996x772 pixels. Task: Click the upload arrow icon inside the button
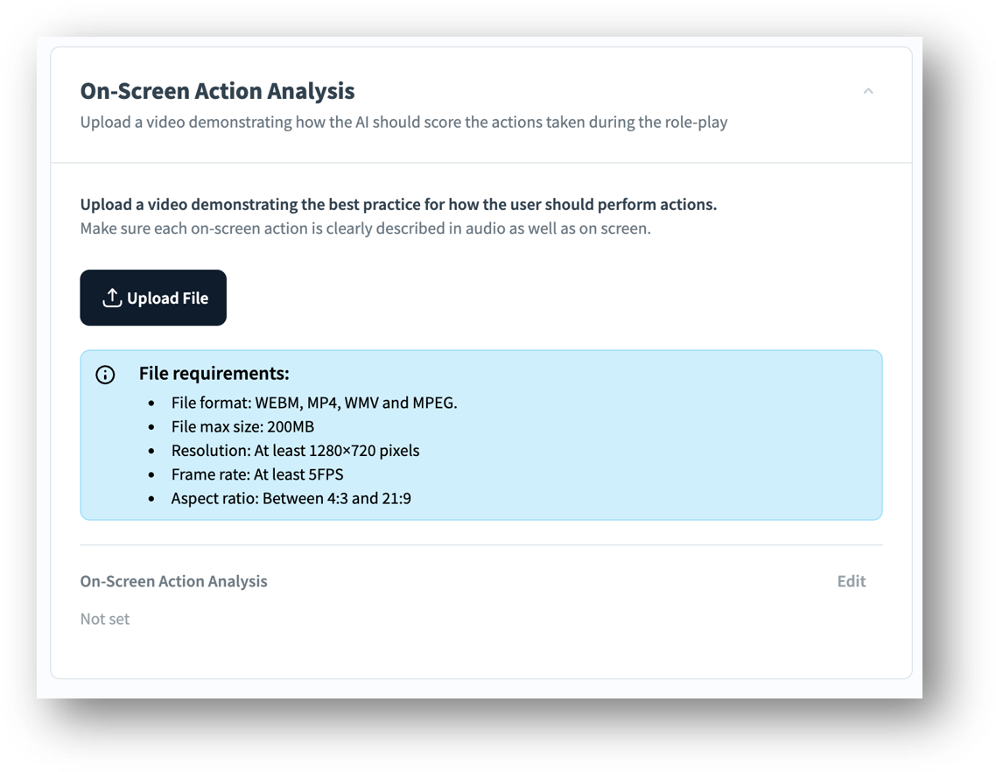click(112, 298)
